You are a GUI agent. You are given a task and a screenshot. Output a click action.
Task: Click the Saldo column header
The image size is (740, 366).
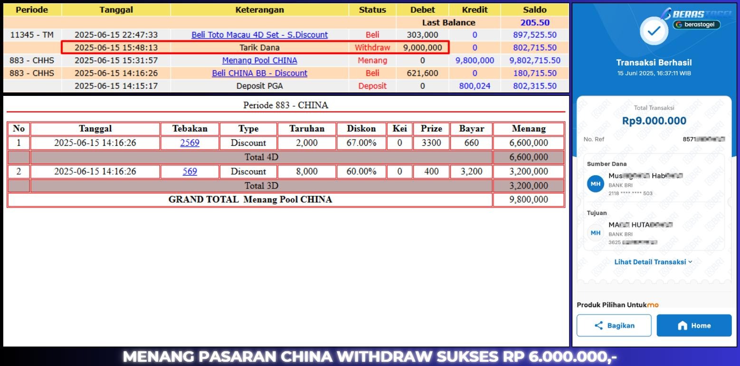(x=535, y=9)
